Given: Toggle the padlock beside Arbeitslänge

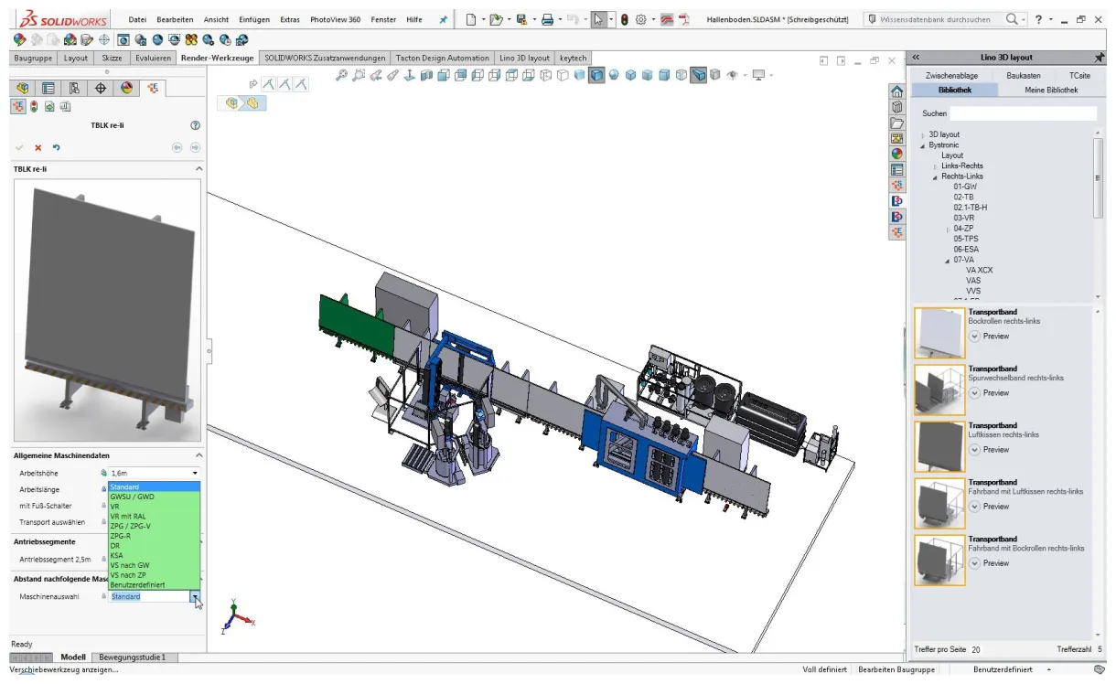Looking at the screenshot, I should [102, 487].
